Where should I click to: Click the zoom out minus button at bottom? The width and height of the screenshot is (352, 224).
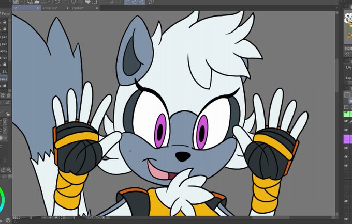pos(45,218)
